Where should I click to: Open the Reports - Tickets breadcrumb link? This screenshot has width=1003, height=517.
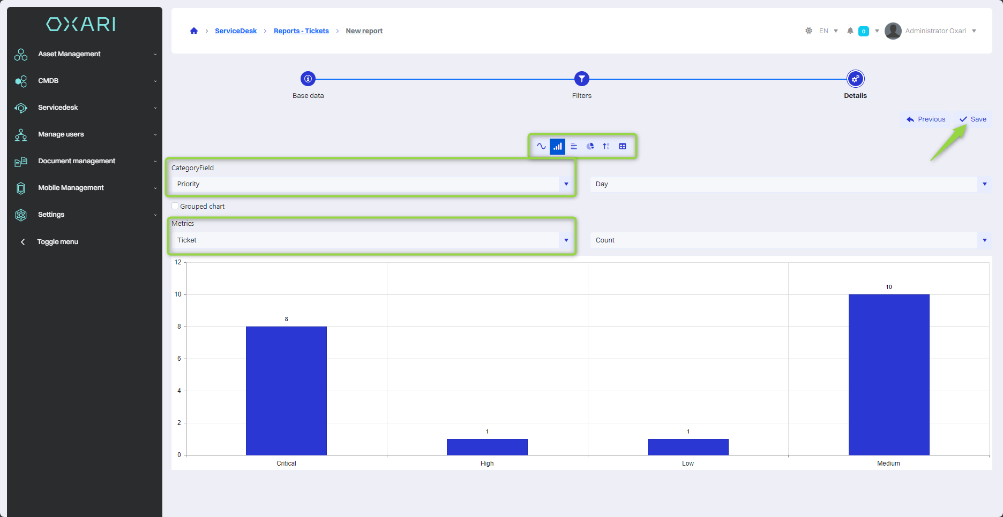pyautogui.click(x=301, y=31)
